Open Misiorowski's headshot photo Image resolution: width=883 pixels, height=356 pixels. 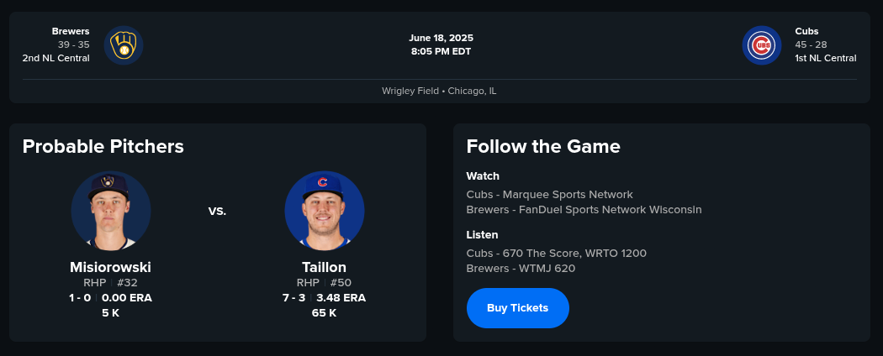point(111,211)
